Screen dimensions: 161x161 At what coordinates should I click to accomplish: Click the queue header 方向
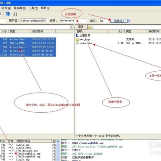tap(10, 141)
